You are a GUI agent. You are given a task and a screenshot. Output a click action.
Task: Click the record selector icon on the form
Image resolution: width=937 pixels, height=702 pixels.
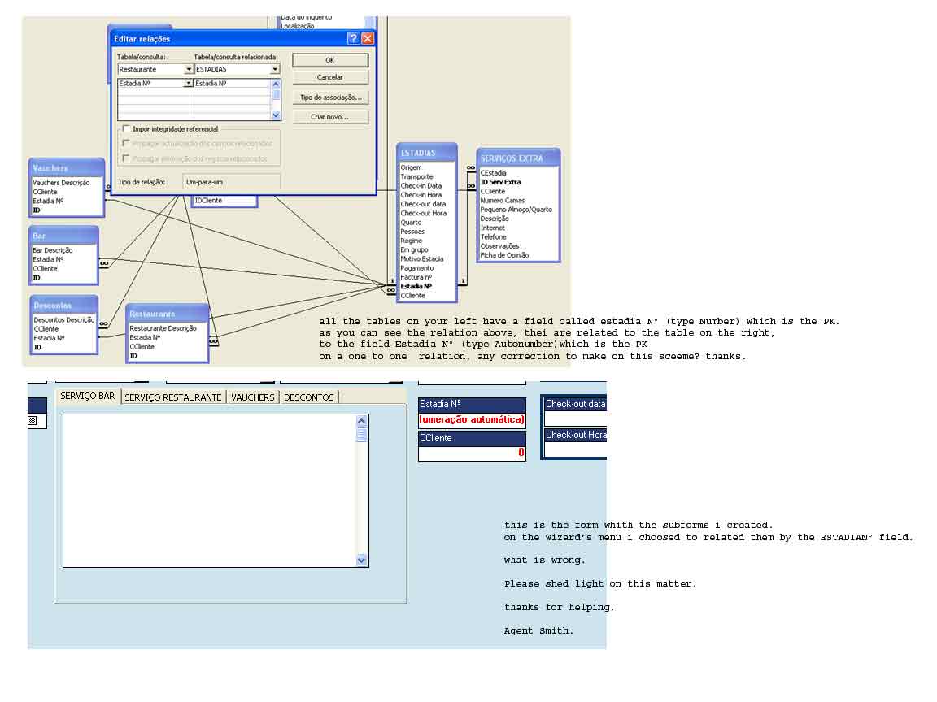click(33, 420)
